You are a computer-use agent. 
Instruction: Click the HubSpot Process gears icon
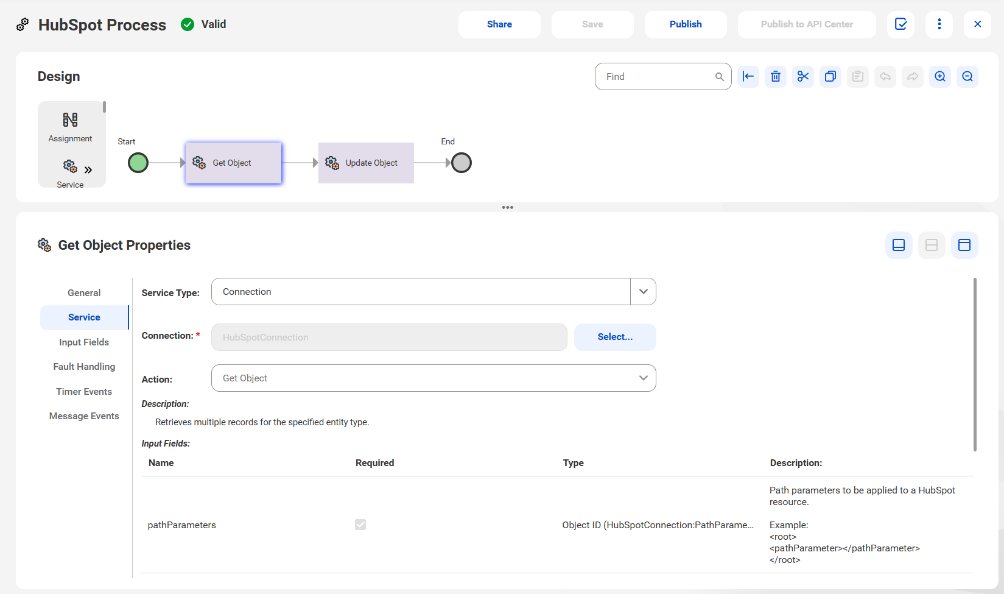(23, 24)
